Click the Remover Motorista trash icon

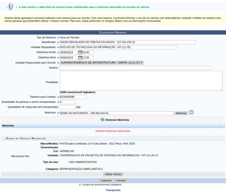pos(102,120)
